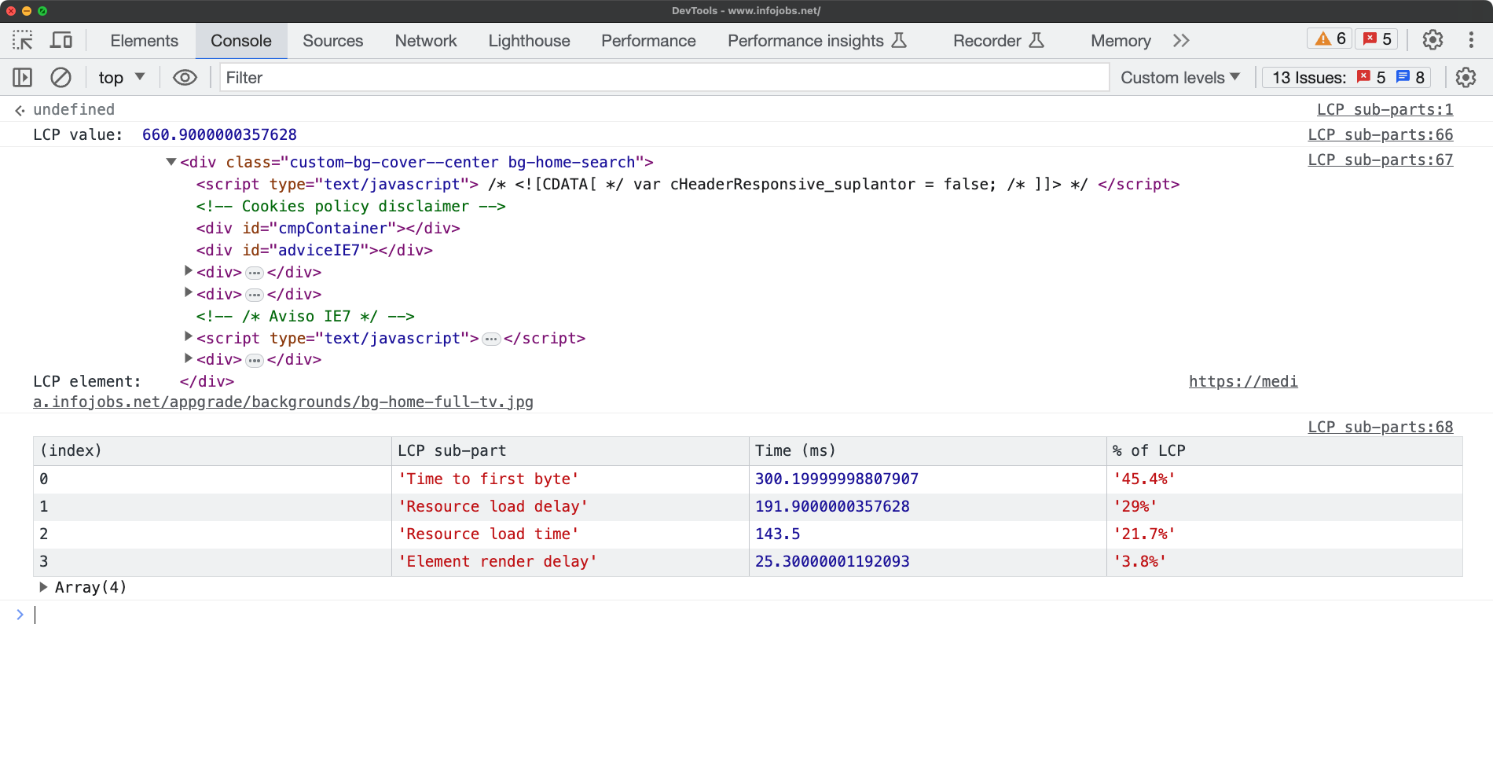Expand the second collapsed div child
The width and height of the screenshot is (1493, 760).
[189, 292]
